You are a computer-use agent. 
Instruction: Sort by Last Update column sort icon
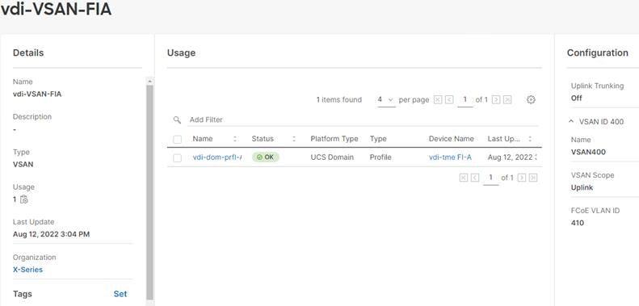coord(530,139)
